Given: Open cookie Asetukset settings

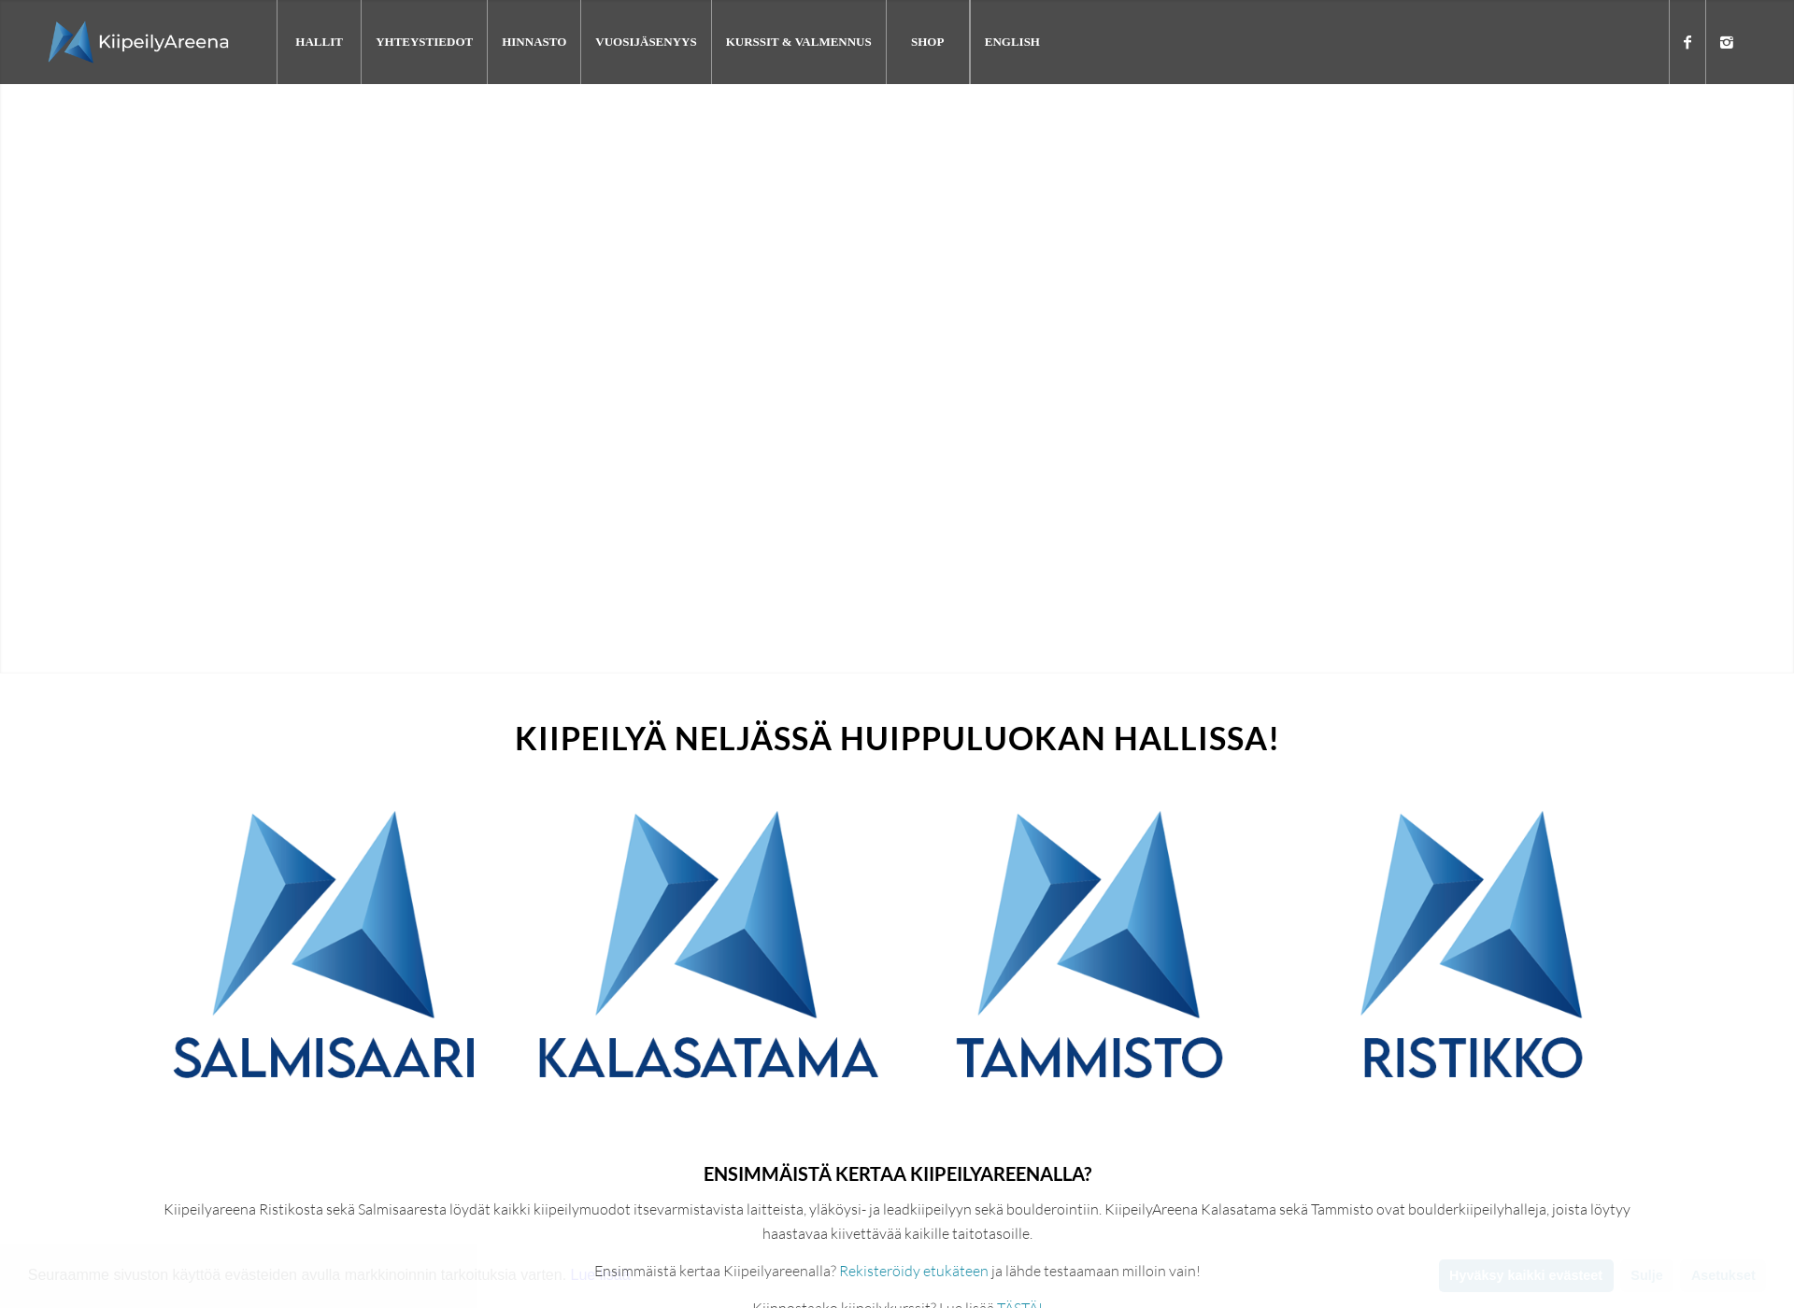Looking at the screenshot, I should (1723, 1275).
